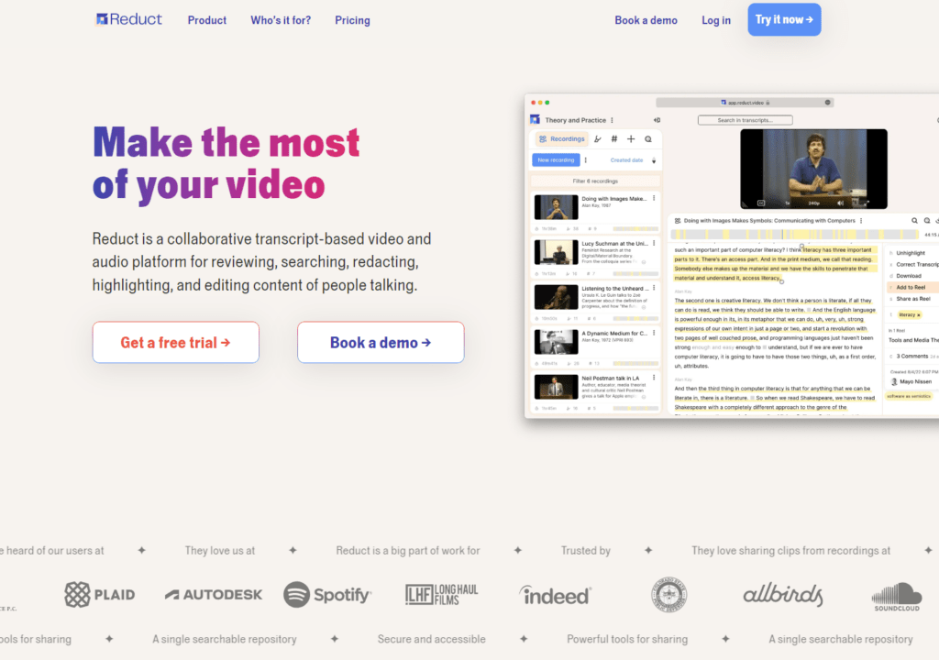Click the magnifier icon above the transcript
The width and height of the screenshot is (939, 660).
click(x=914, y=221)
